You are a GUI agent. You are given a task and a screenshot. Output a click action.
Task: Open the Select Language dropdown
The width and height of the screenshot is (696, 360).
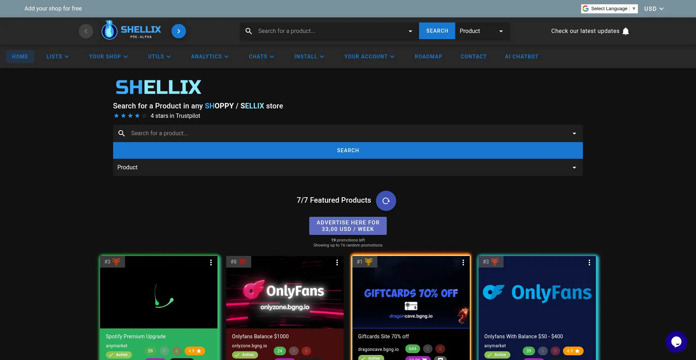click(x=609, y=9)
